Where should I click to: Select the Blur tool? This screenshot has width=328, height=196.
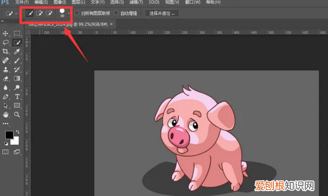point(5,88)
